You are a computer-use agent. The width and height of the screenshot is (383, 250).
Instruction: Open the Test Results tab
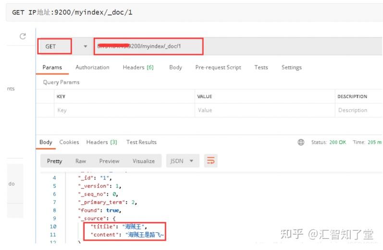tap(141, 142)
